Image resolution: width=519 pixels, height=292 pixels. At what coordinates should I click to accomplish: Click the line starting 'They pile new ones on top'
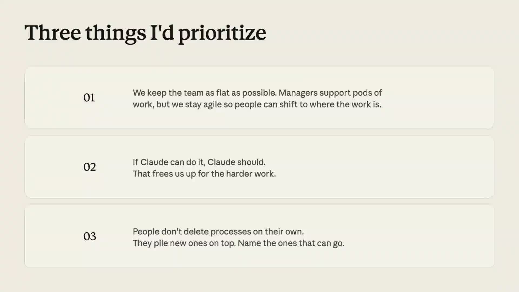tap(238, 243)
